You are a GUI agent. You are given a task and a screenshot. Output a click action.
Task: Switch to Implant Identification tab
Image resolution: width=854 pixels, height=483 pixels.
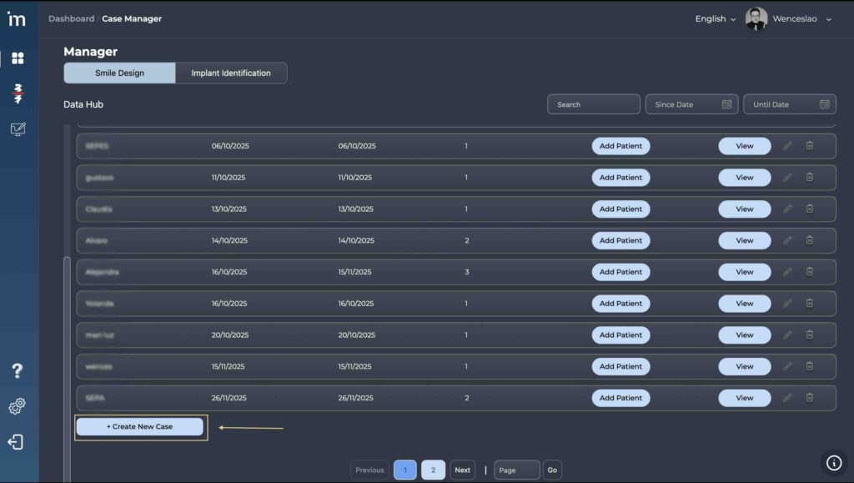pos(231,73)
